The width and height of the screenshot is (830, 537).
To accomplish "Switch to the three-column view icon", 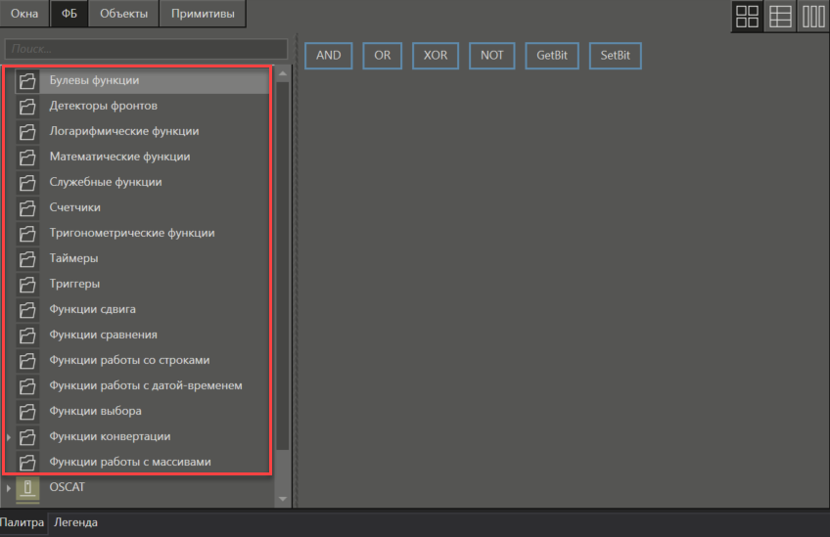I will click(x=812, y=16).
